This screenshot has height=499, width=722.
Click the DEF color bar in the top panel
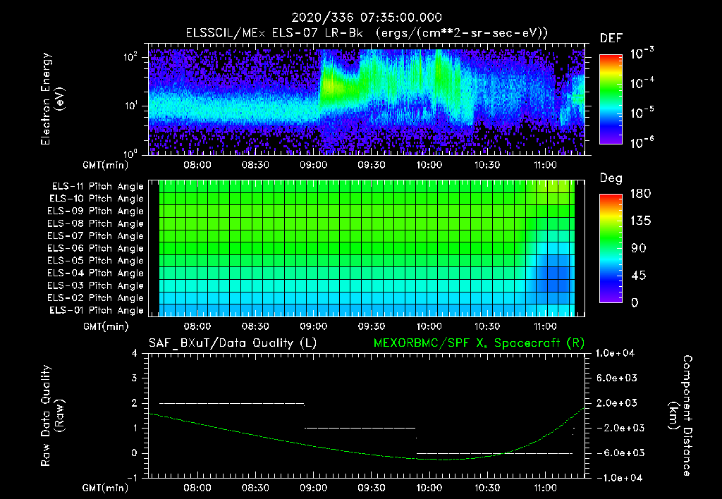tap(611, 99)
